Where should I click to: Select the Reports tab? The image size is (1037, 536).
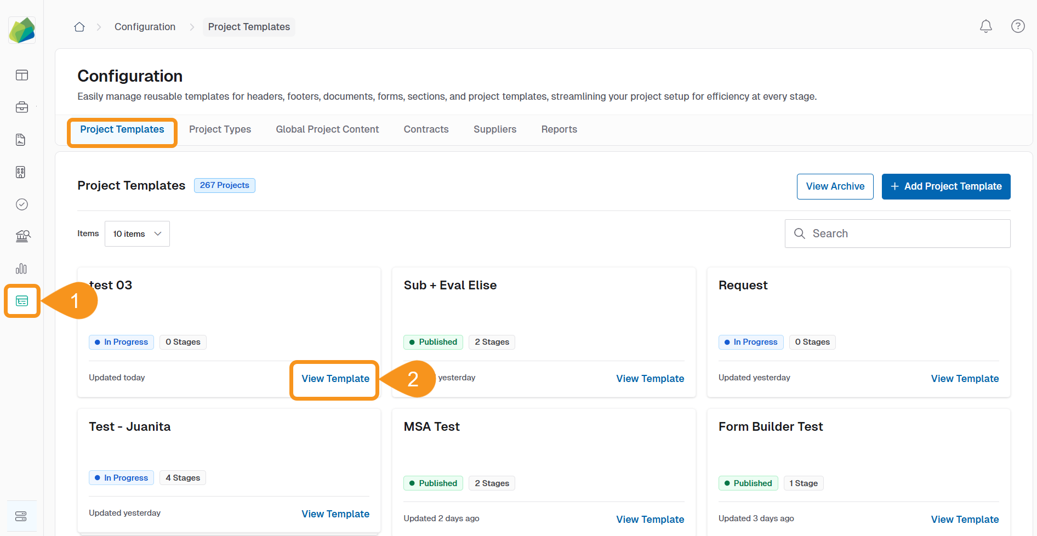(559, 129)
